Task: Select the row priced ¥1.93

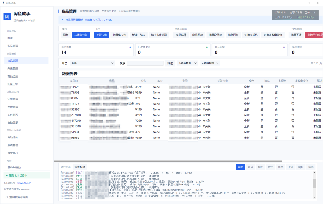Action: coord(191,87)
